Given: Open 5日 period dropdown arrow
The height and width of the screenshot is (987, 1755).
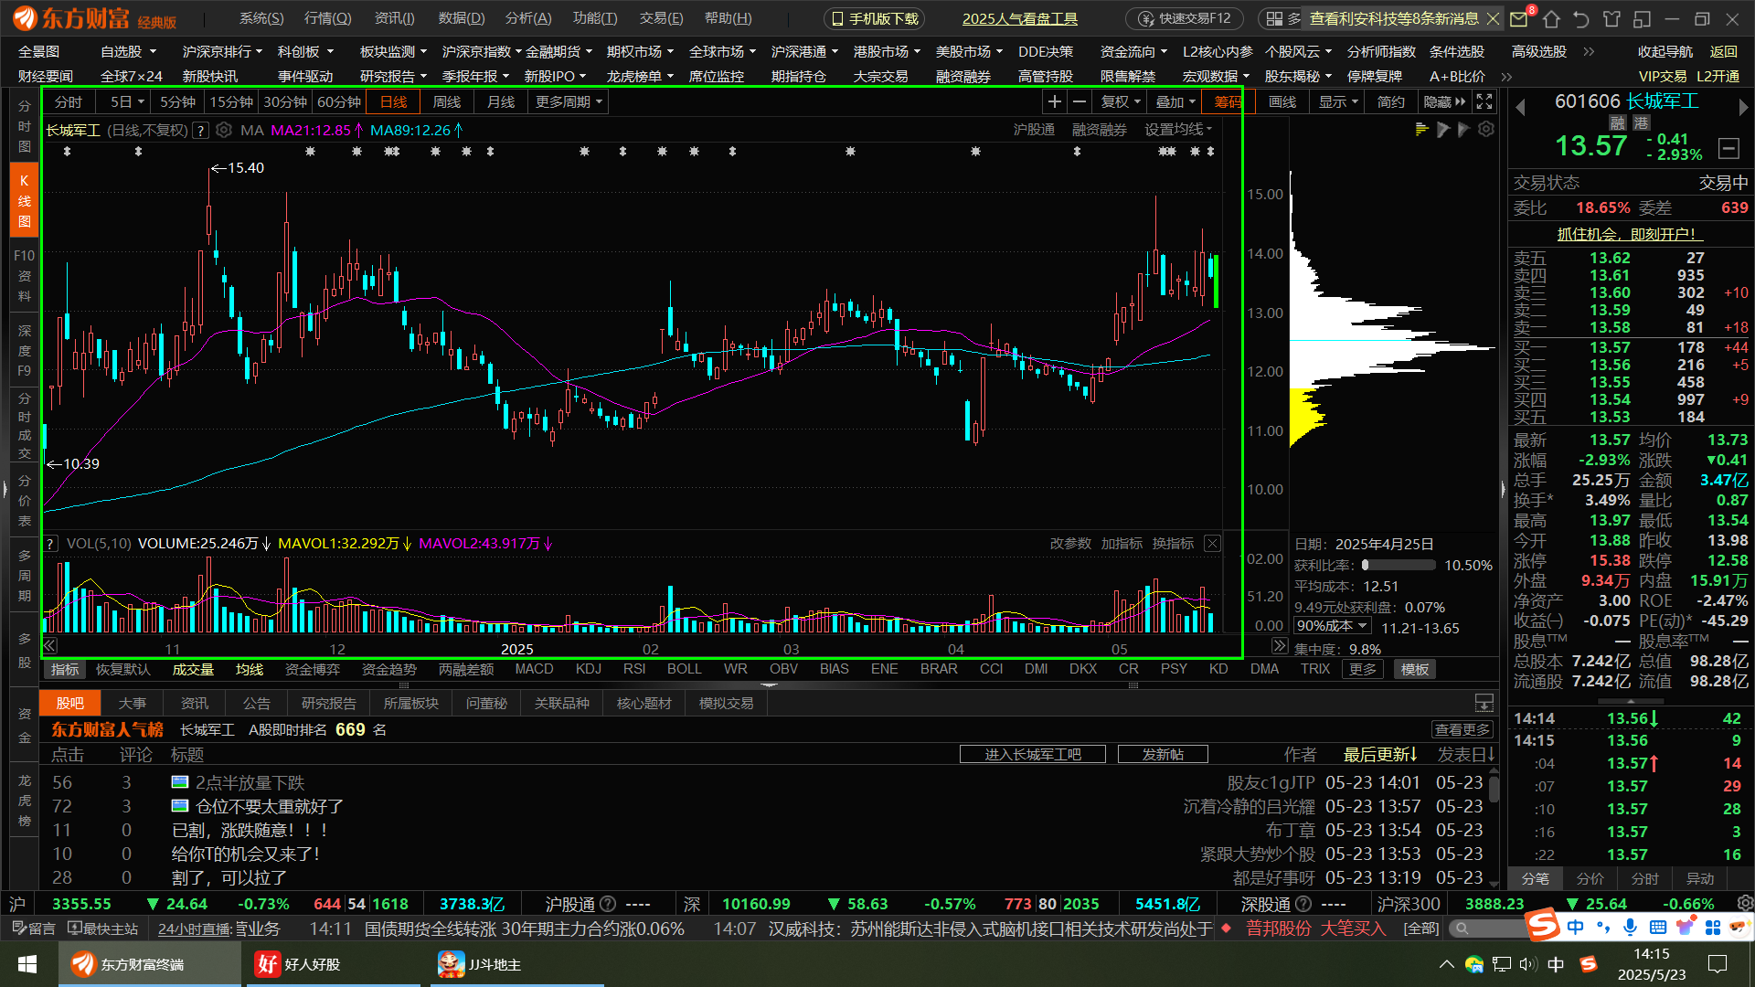Looking at the screenshot, I should pos(141,102).
